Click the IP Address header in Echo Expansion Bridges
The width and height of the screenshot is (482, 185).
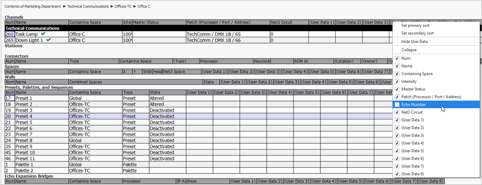(203, 181)
